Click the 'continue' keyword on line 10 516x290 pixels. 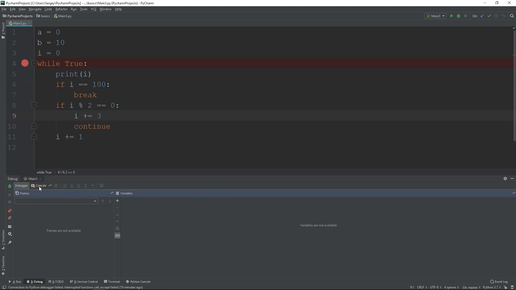92,126
